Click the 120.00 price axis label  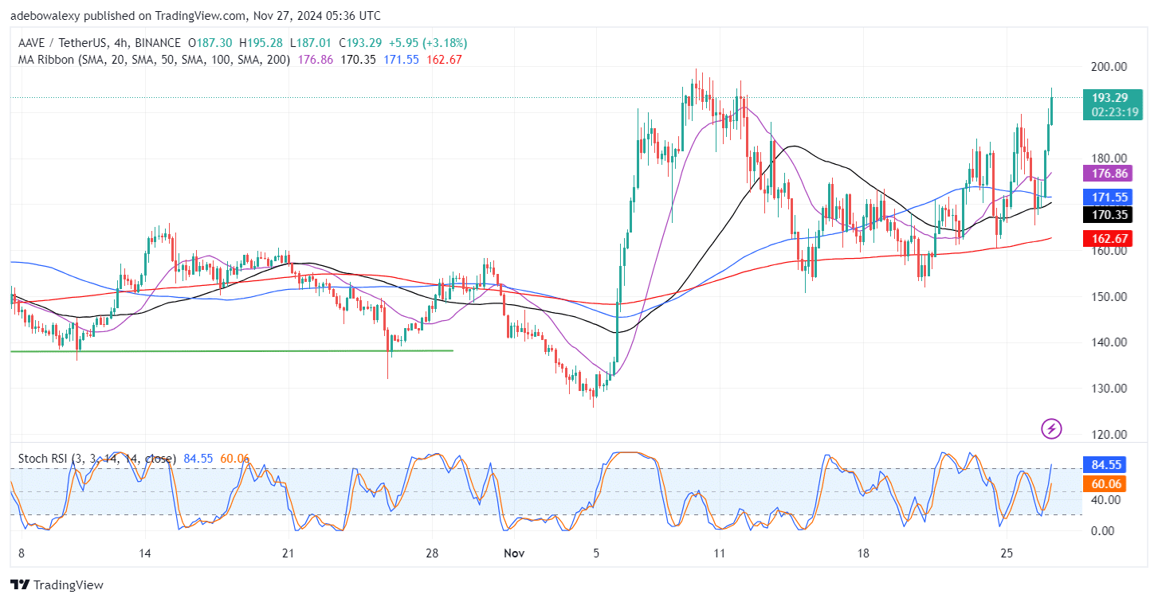pyautogui.click(x=1109, y=435)
